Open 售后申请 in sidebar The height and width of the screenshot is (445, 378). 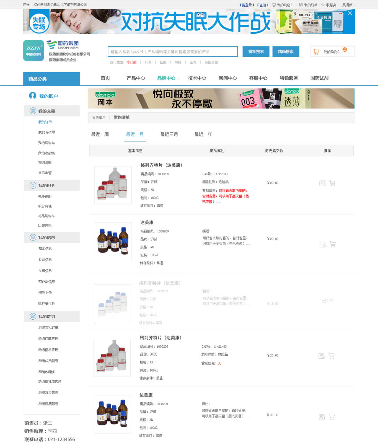pyautogui.click(x=45, y=173)
